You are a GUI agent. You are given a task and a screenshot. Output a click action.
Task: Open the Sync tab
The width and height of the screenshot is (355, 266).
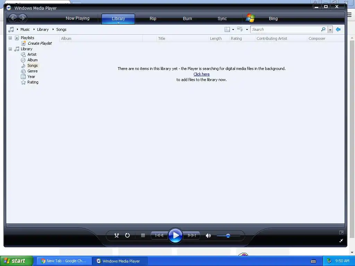point(222,19)
